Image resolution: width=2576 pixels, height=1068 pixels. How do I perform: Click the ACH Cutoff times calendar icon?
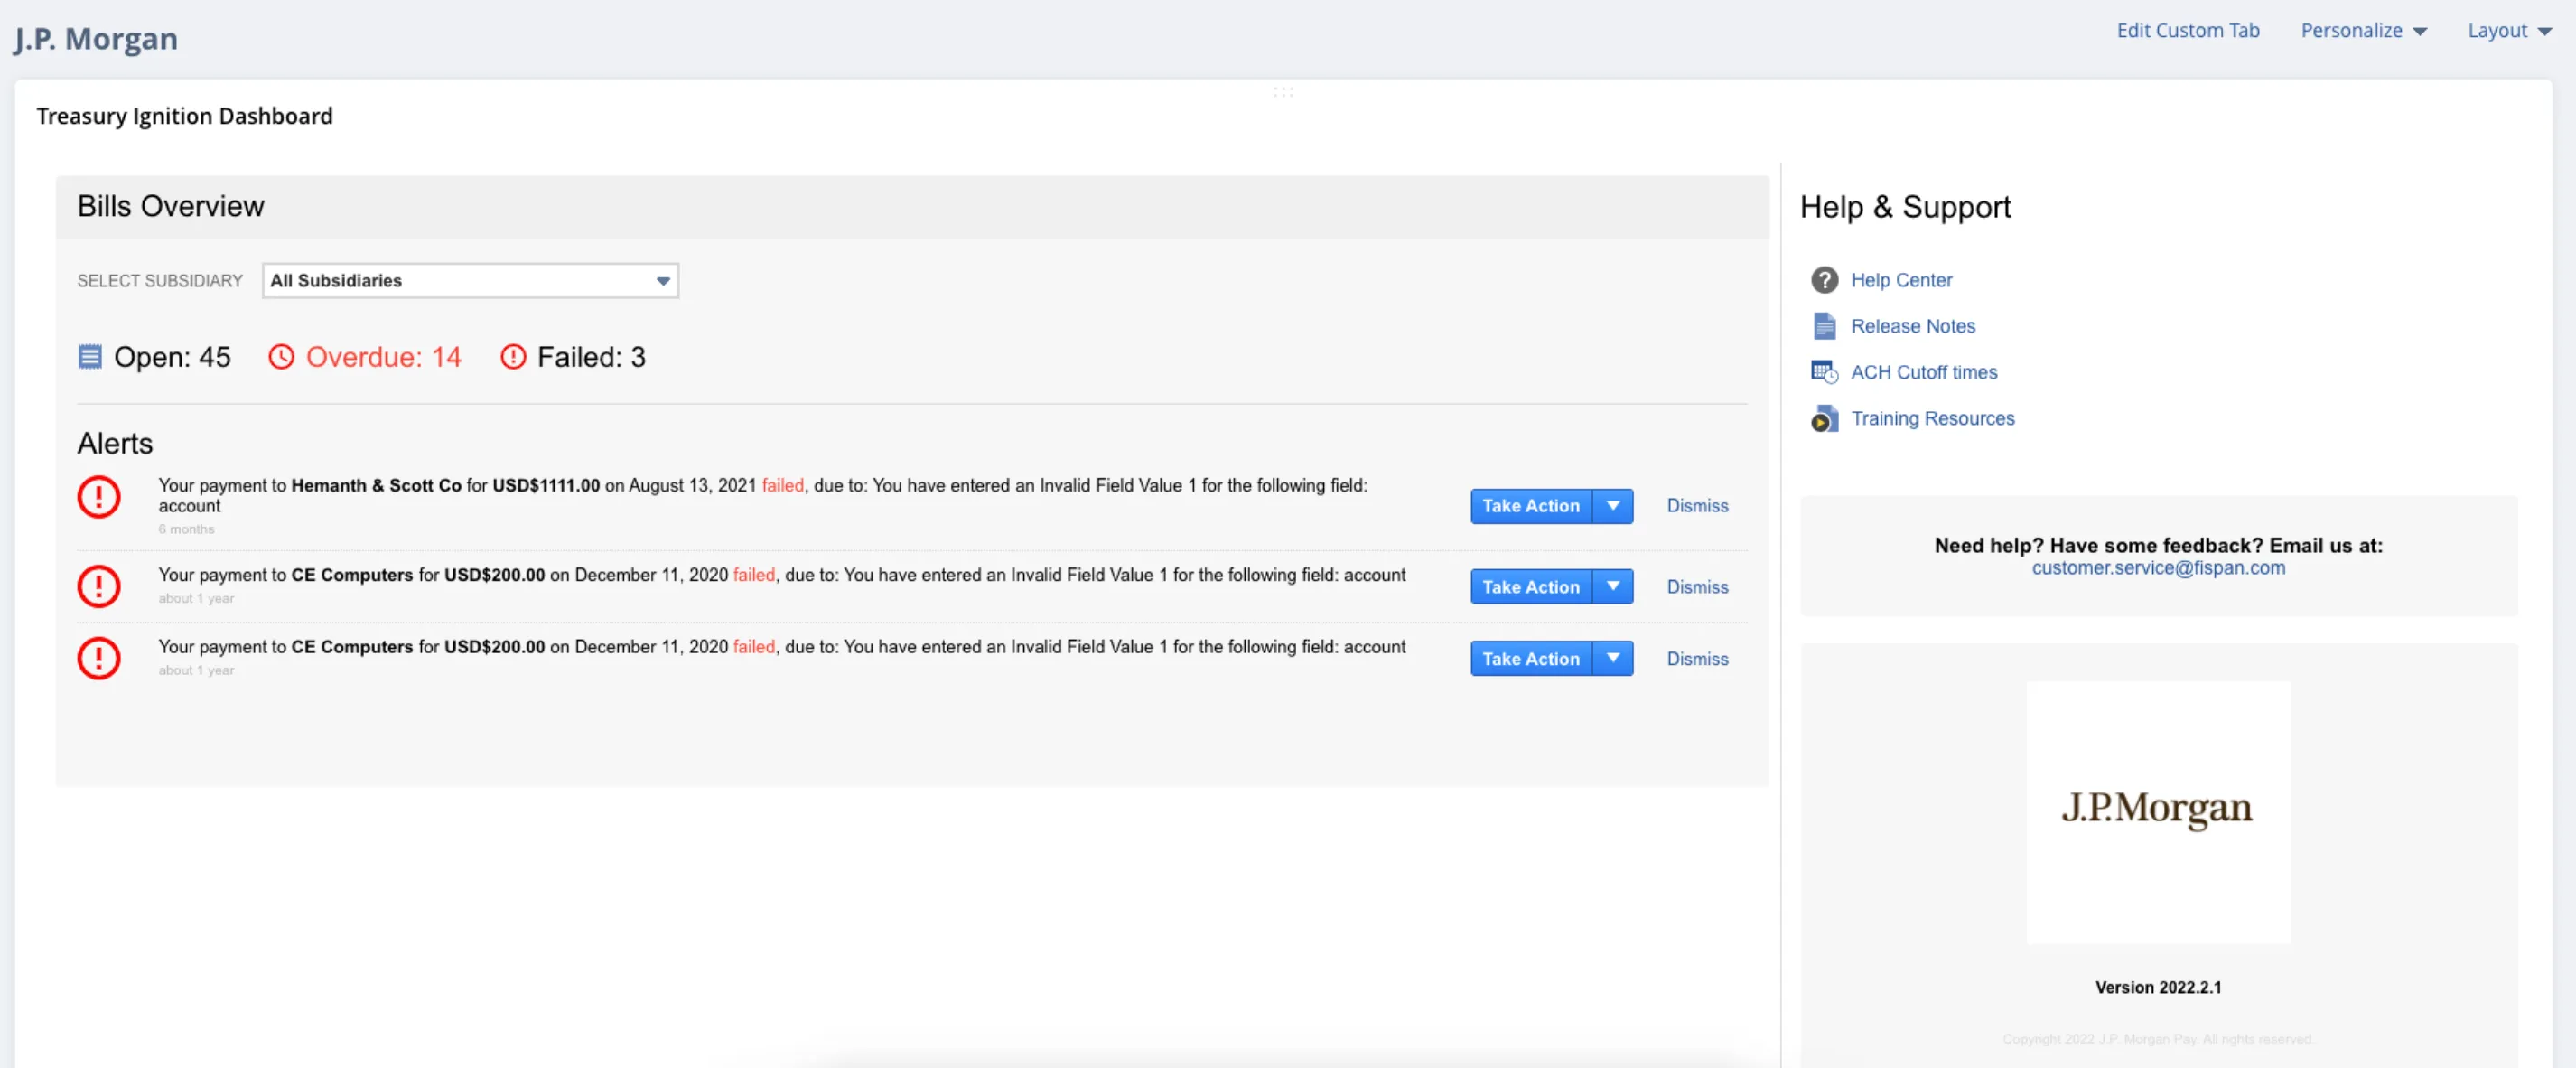tap(1824, 372)
